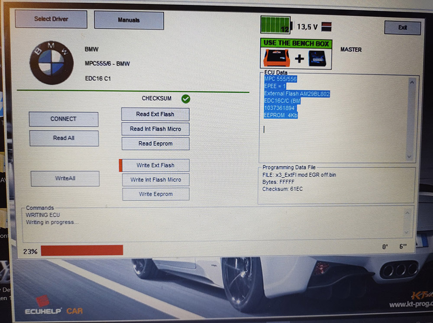Viewport: 433px width, 323px height.
Task: Click inside the ECU Data text area cursor
Action: pyautogui.click(x=264, y=130)
